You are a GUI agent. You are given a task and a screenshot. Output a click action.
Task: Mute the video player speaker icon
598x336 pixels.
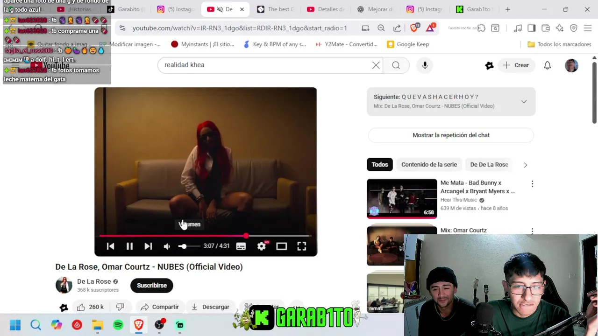167,246
